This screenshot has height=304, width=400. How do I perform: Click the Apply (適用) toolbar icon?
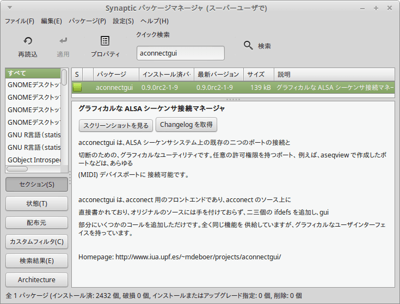pos(63,41)
